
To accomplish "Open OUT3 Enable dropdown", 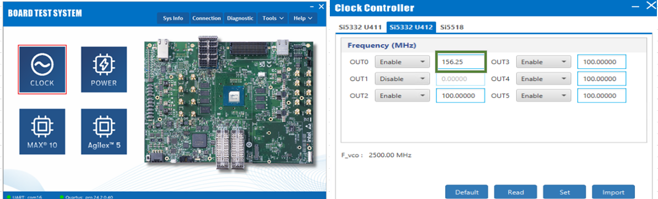I will pos(544,62).
